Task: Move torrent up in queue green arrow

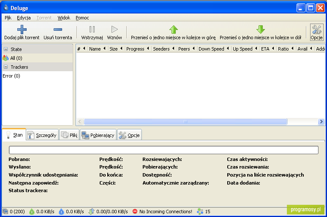Action: coord(173,29)
